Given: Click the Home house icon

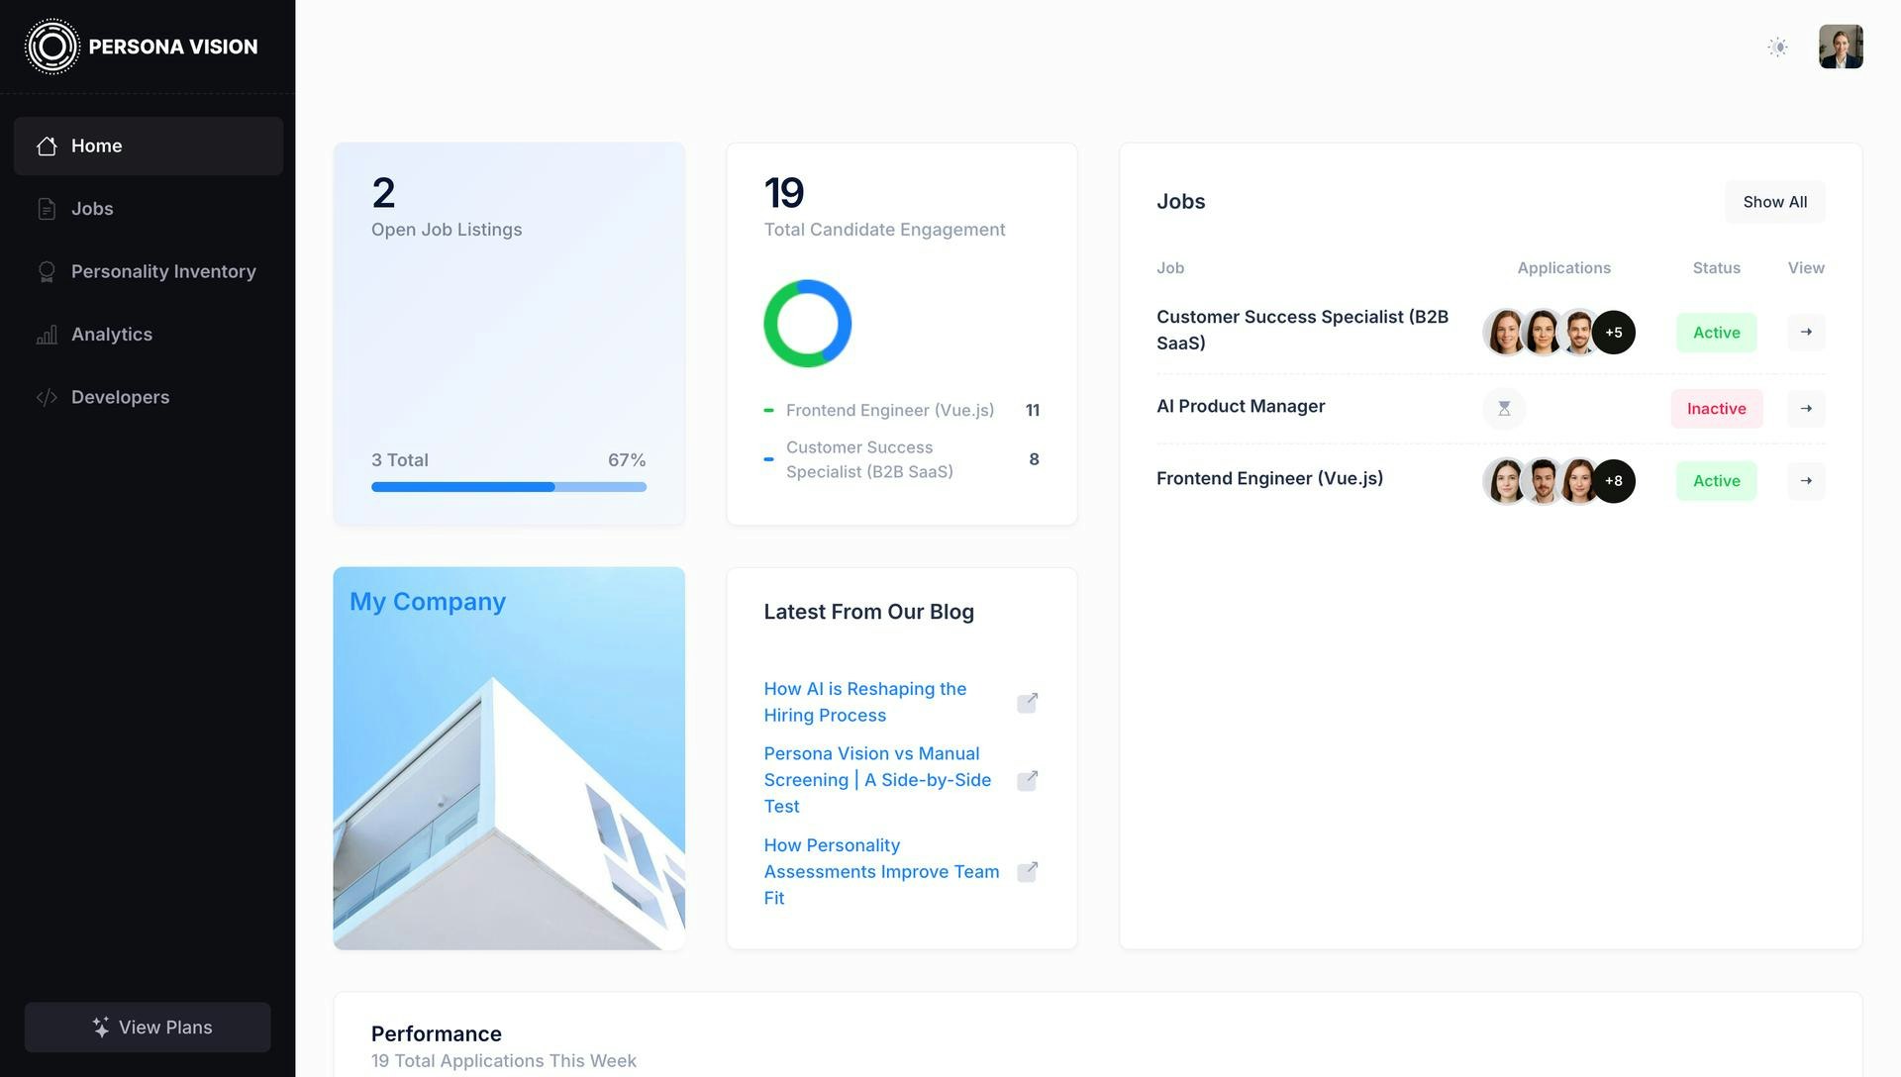Looking at the screenshot, I should click(47, 147).
